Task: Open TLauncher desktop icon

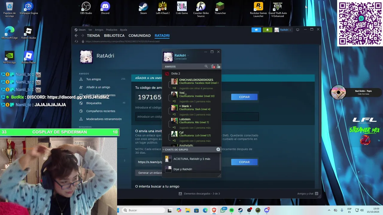Action: (220, 8)
